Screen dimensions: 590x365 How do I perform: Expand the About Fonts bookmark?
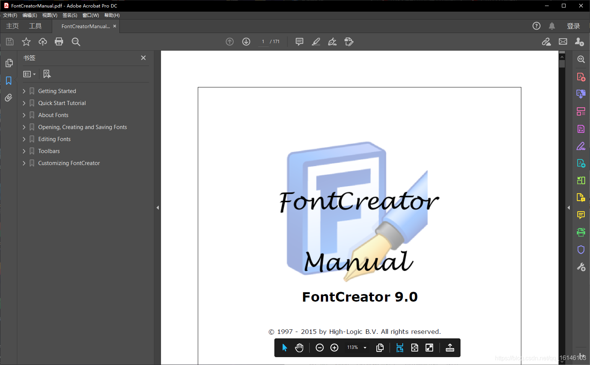coord(24,115)
